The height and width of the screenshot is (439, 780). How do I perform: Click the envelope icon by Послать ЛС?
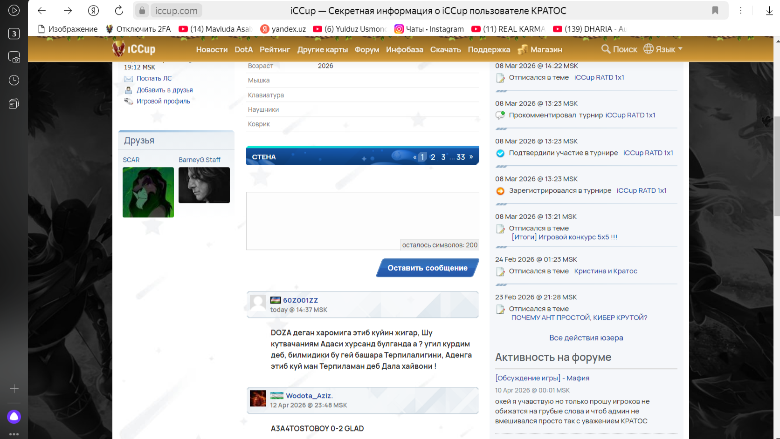pyautogui.click(x=129, y=79)
